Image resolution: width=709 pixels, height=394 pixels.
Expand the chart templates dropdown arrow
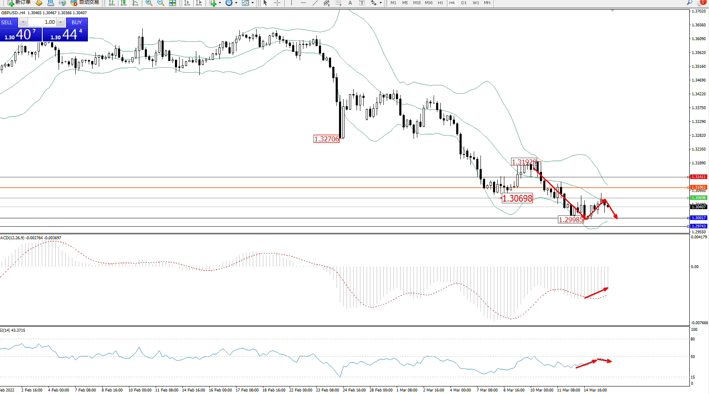coord(252,3)
